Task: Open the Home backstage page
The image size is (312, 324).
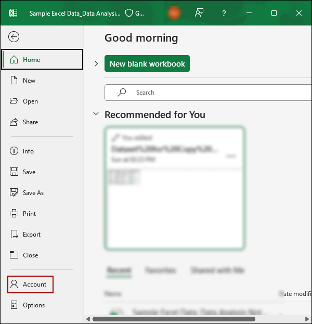Action: (42, 59)
